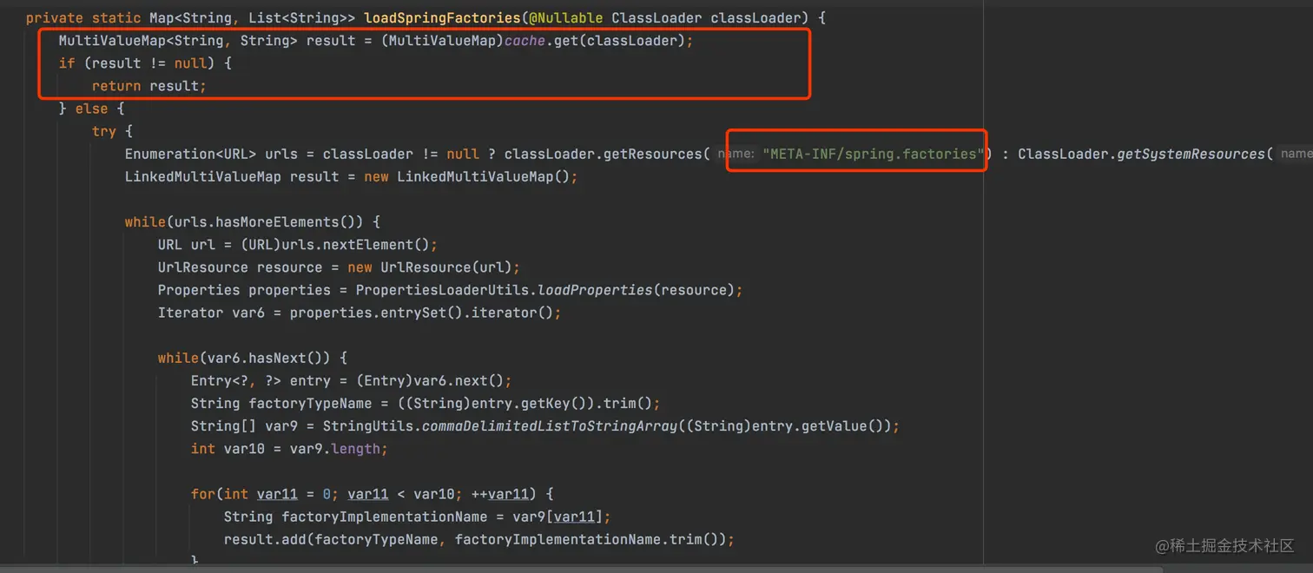Click the loadProperties method call
The height and width of the screenshot is (573, 1313).
tap(596, 290)
